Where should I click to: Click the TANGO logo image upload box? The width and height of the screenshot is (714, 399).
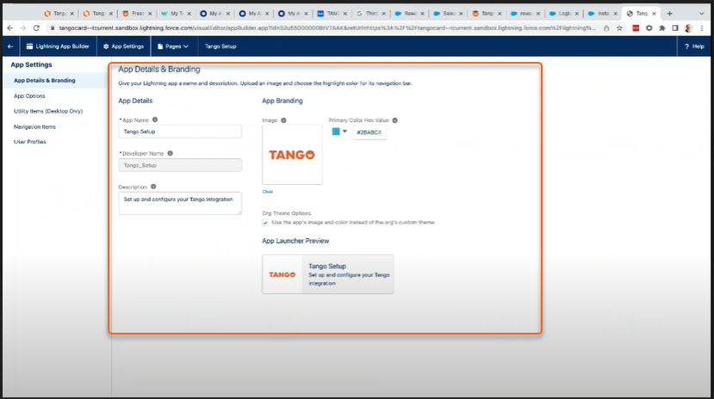pos(292,155)
